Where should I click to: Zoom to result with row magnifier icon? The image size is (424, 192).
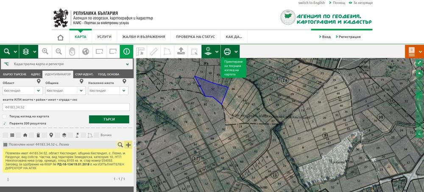pos(120,145)
